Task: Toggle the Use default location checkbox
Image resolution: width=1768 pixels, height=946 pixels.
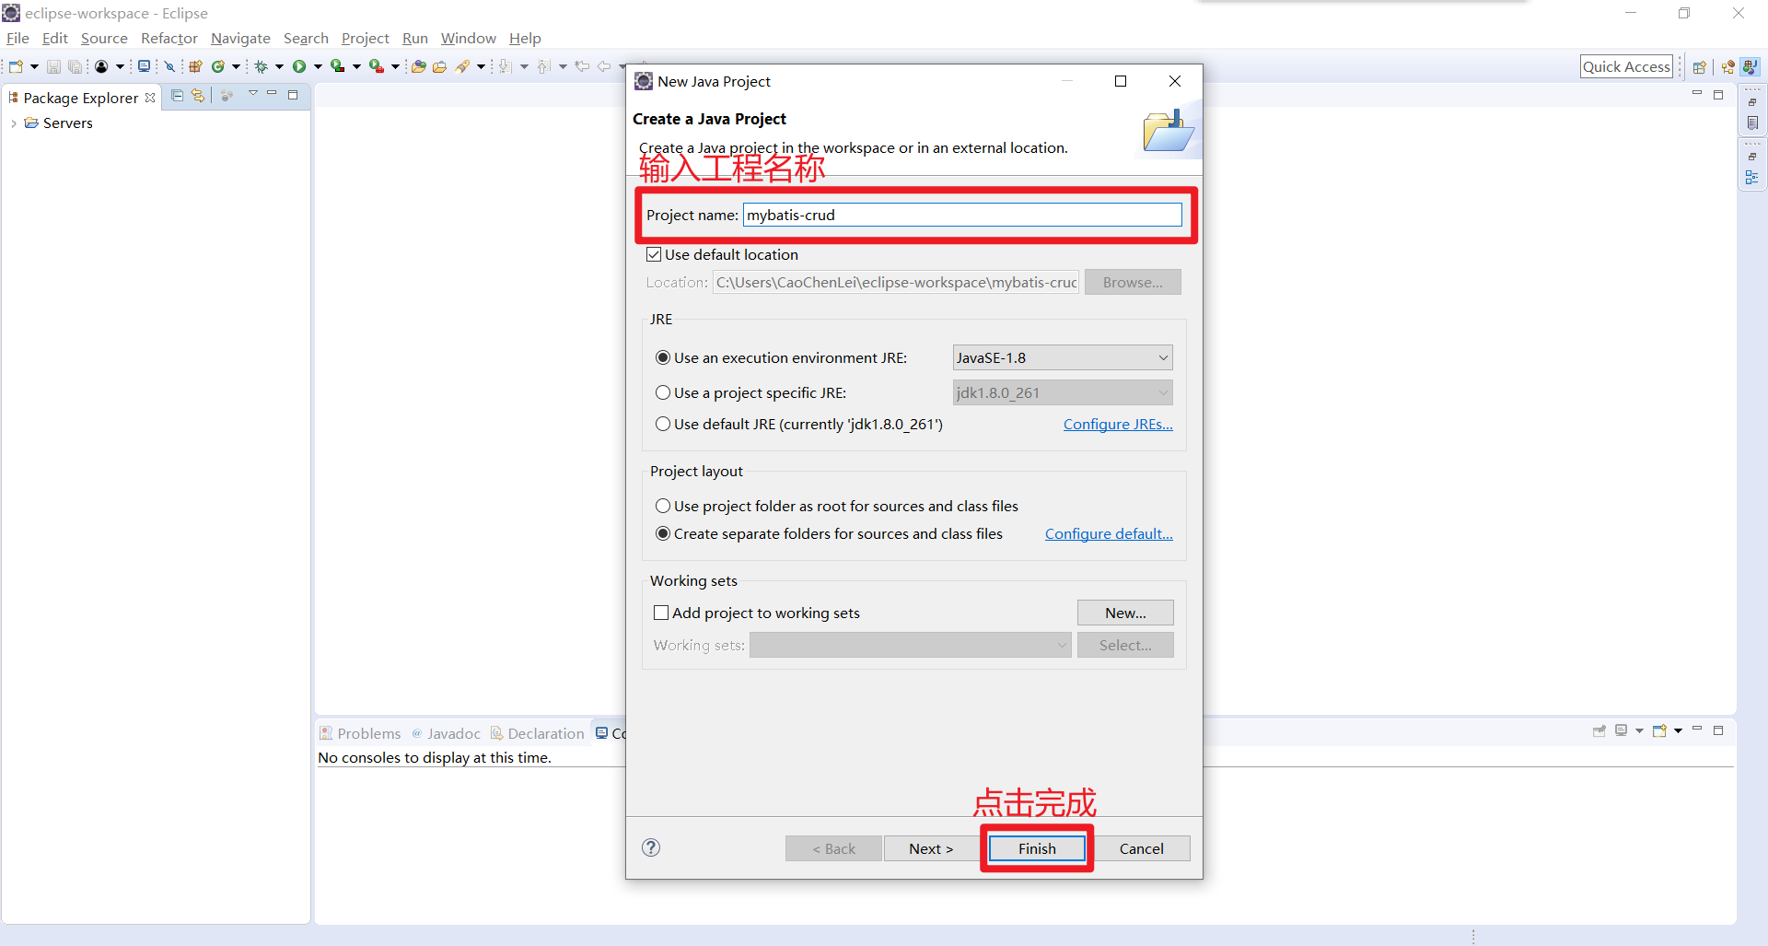Action: [654, 254]
